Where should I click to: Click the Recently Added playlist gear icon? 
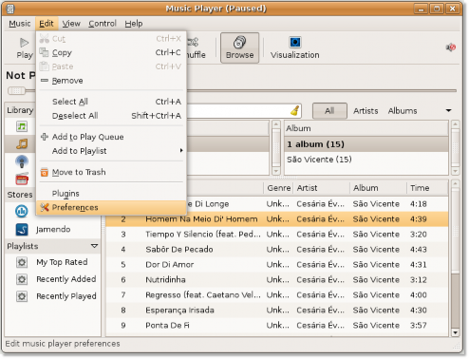[22, 279]
